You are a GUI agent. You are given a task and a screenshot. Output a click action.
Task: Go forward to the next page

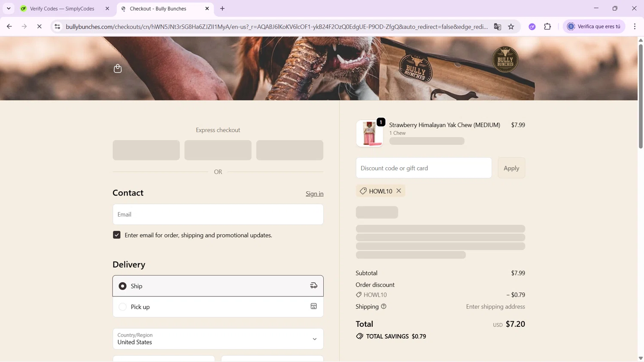click(x=24, y=27)
